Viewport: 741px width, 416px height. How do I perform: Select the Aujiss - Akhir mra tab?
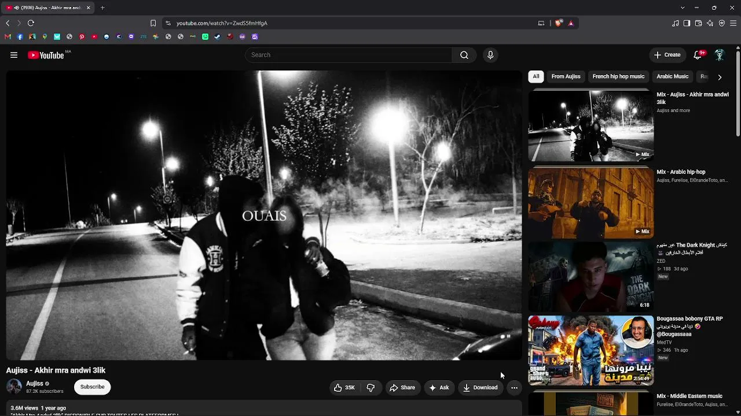tap(49, 8)
